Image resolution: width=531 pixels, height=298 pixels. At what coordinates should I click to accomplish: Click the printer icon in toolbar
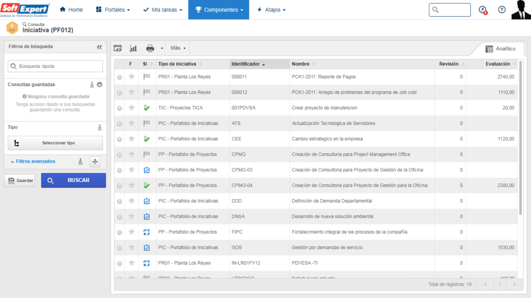tap(150, 48)
